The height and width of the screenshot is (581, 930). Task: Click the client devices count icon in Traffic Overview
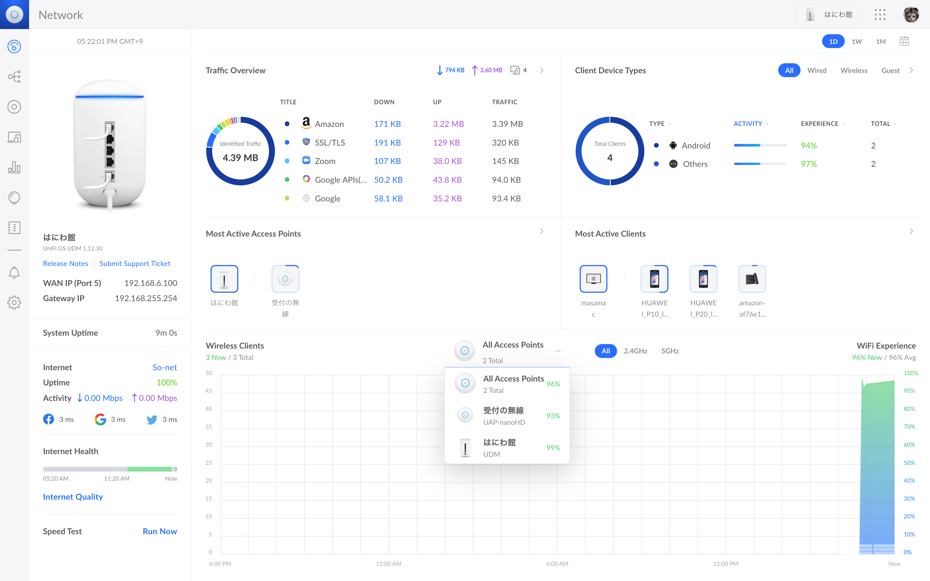click(515, 70)
